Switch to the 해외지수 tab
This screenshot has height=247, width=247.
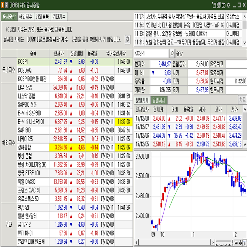[x=26, y=16]
